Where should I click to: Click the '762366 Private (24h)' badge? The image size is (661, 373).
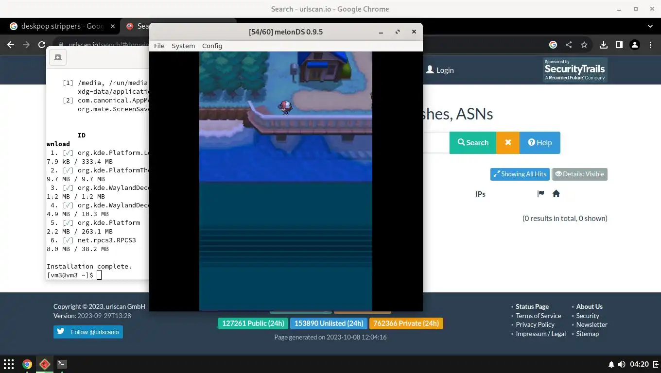click(406, 323)
